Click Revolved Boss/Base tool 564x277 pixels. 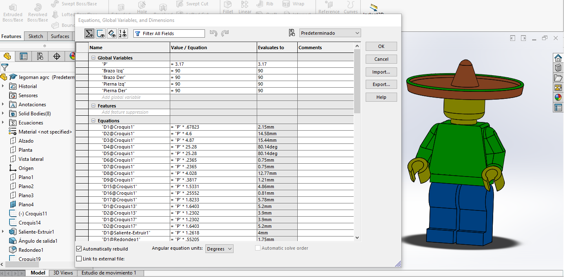[x=38, y=12]
